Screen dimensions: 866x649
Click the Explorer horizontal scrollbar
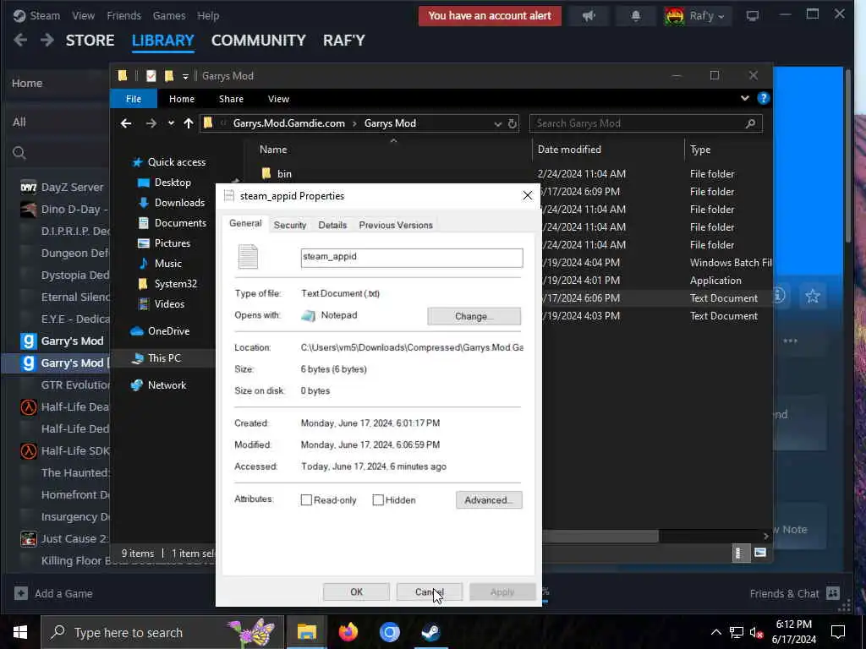(x=600, y=536)
